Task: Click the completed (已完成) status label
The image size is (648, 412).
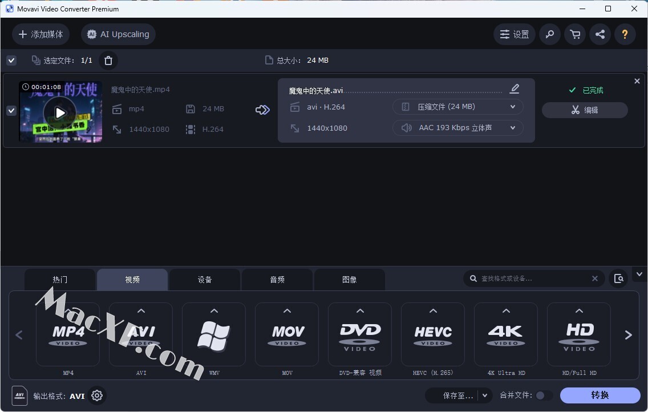Action: point(593,90)
